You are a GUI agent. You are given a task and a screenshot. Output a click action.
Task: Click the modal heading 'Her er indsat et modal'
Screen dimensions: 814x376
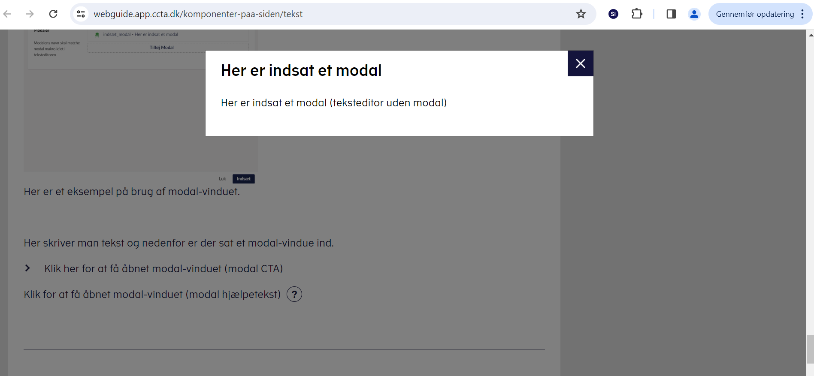301,71
